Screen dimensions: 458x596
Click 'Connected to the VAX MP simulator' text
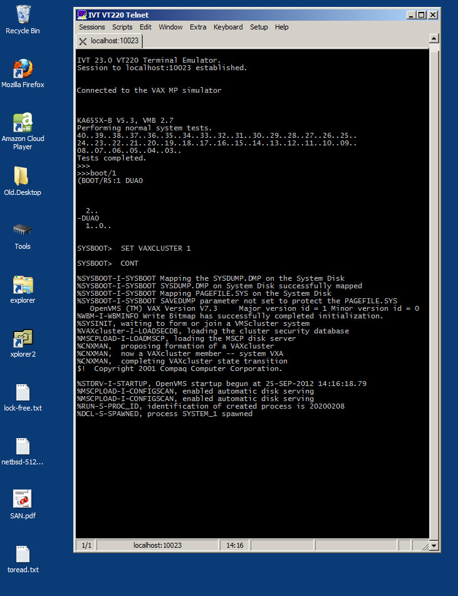click(149, 90)
